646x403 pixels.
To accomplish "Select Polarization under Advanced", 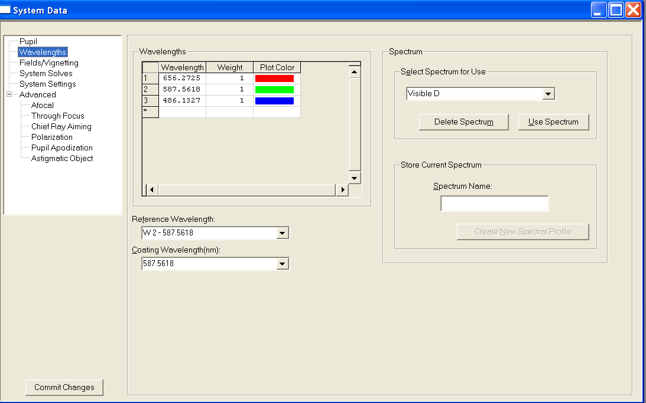I will coord(51,137).
